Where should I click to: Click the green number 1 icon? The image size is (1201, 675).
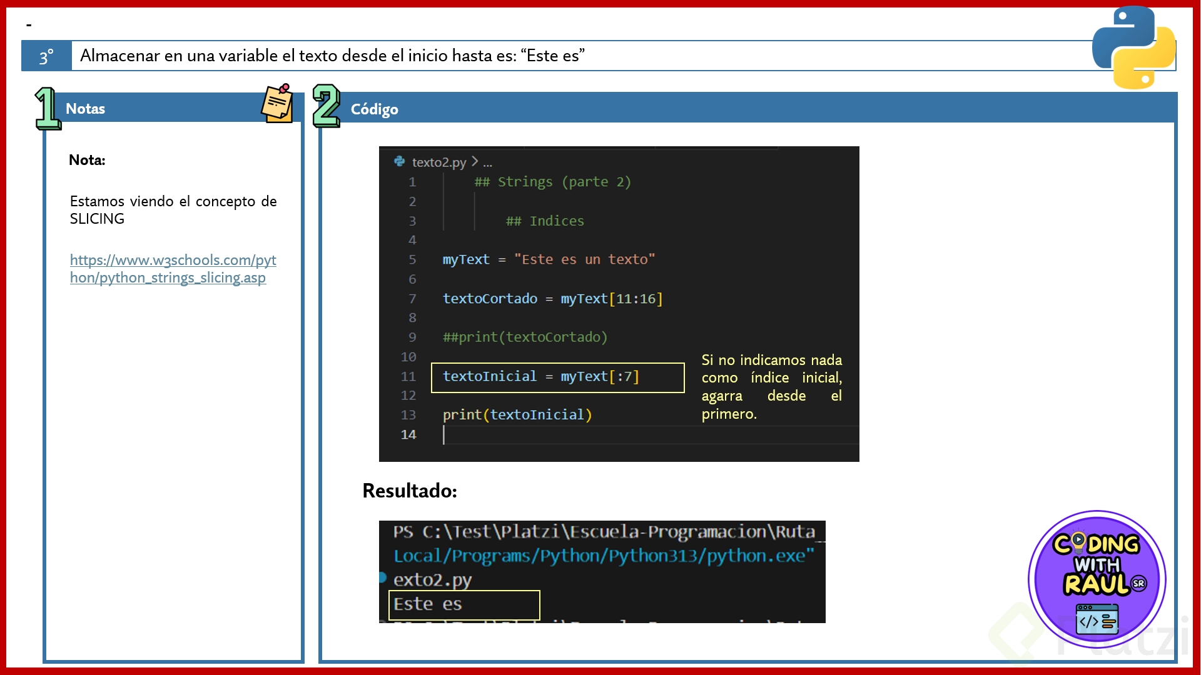pyautogui.click(x=47, y=109)
